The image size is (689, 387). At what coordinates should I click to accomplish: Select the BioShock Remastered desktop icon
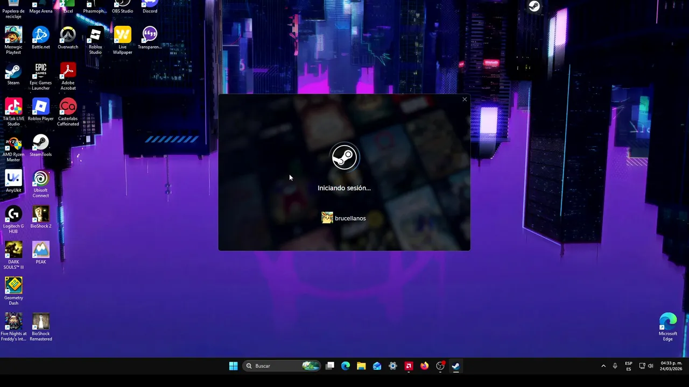tap(41, 327)
